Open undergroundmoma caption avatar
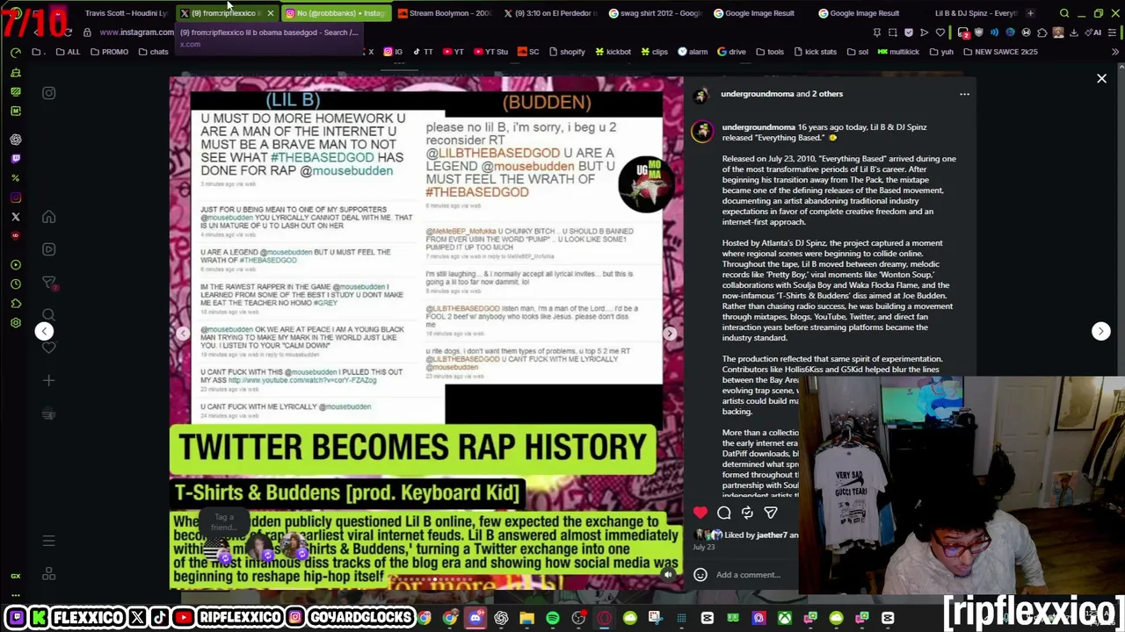 (x=701, y=132)
